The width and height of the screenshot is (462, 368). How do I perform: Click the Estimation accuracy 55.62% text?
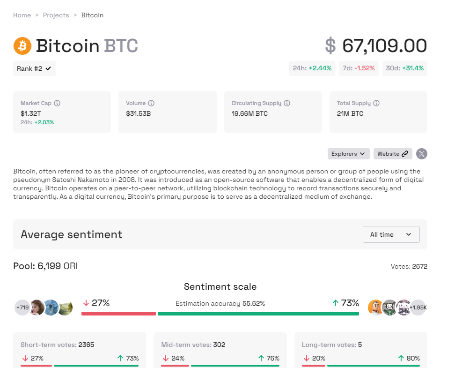(220, 303)
